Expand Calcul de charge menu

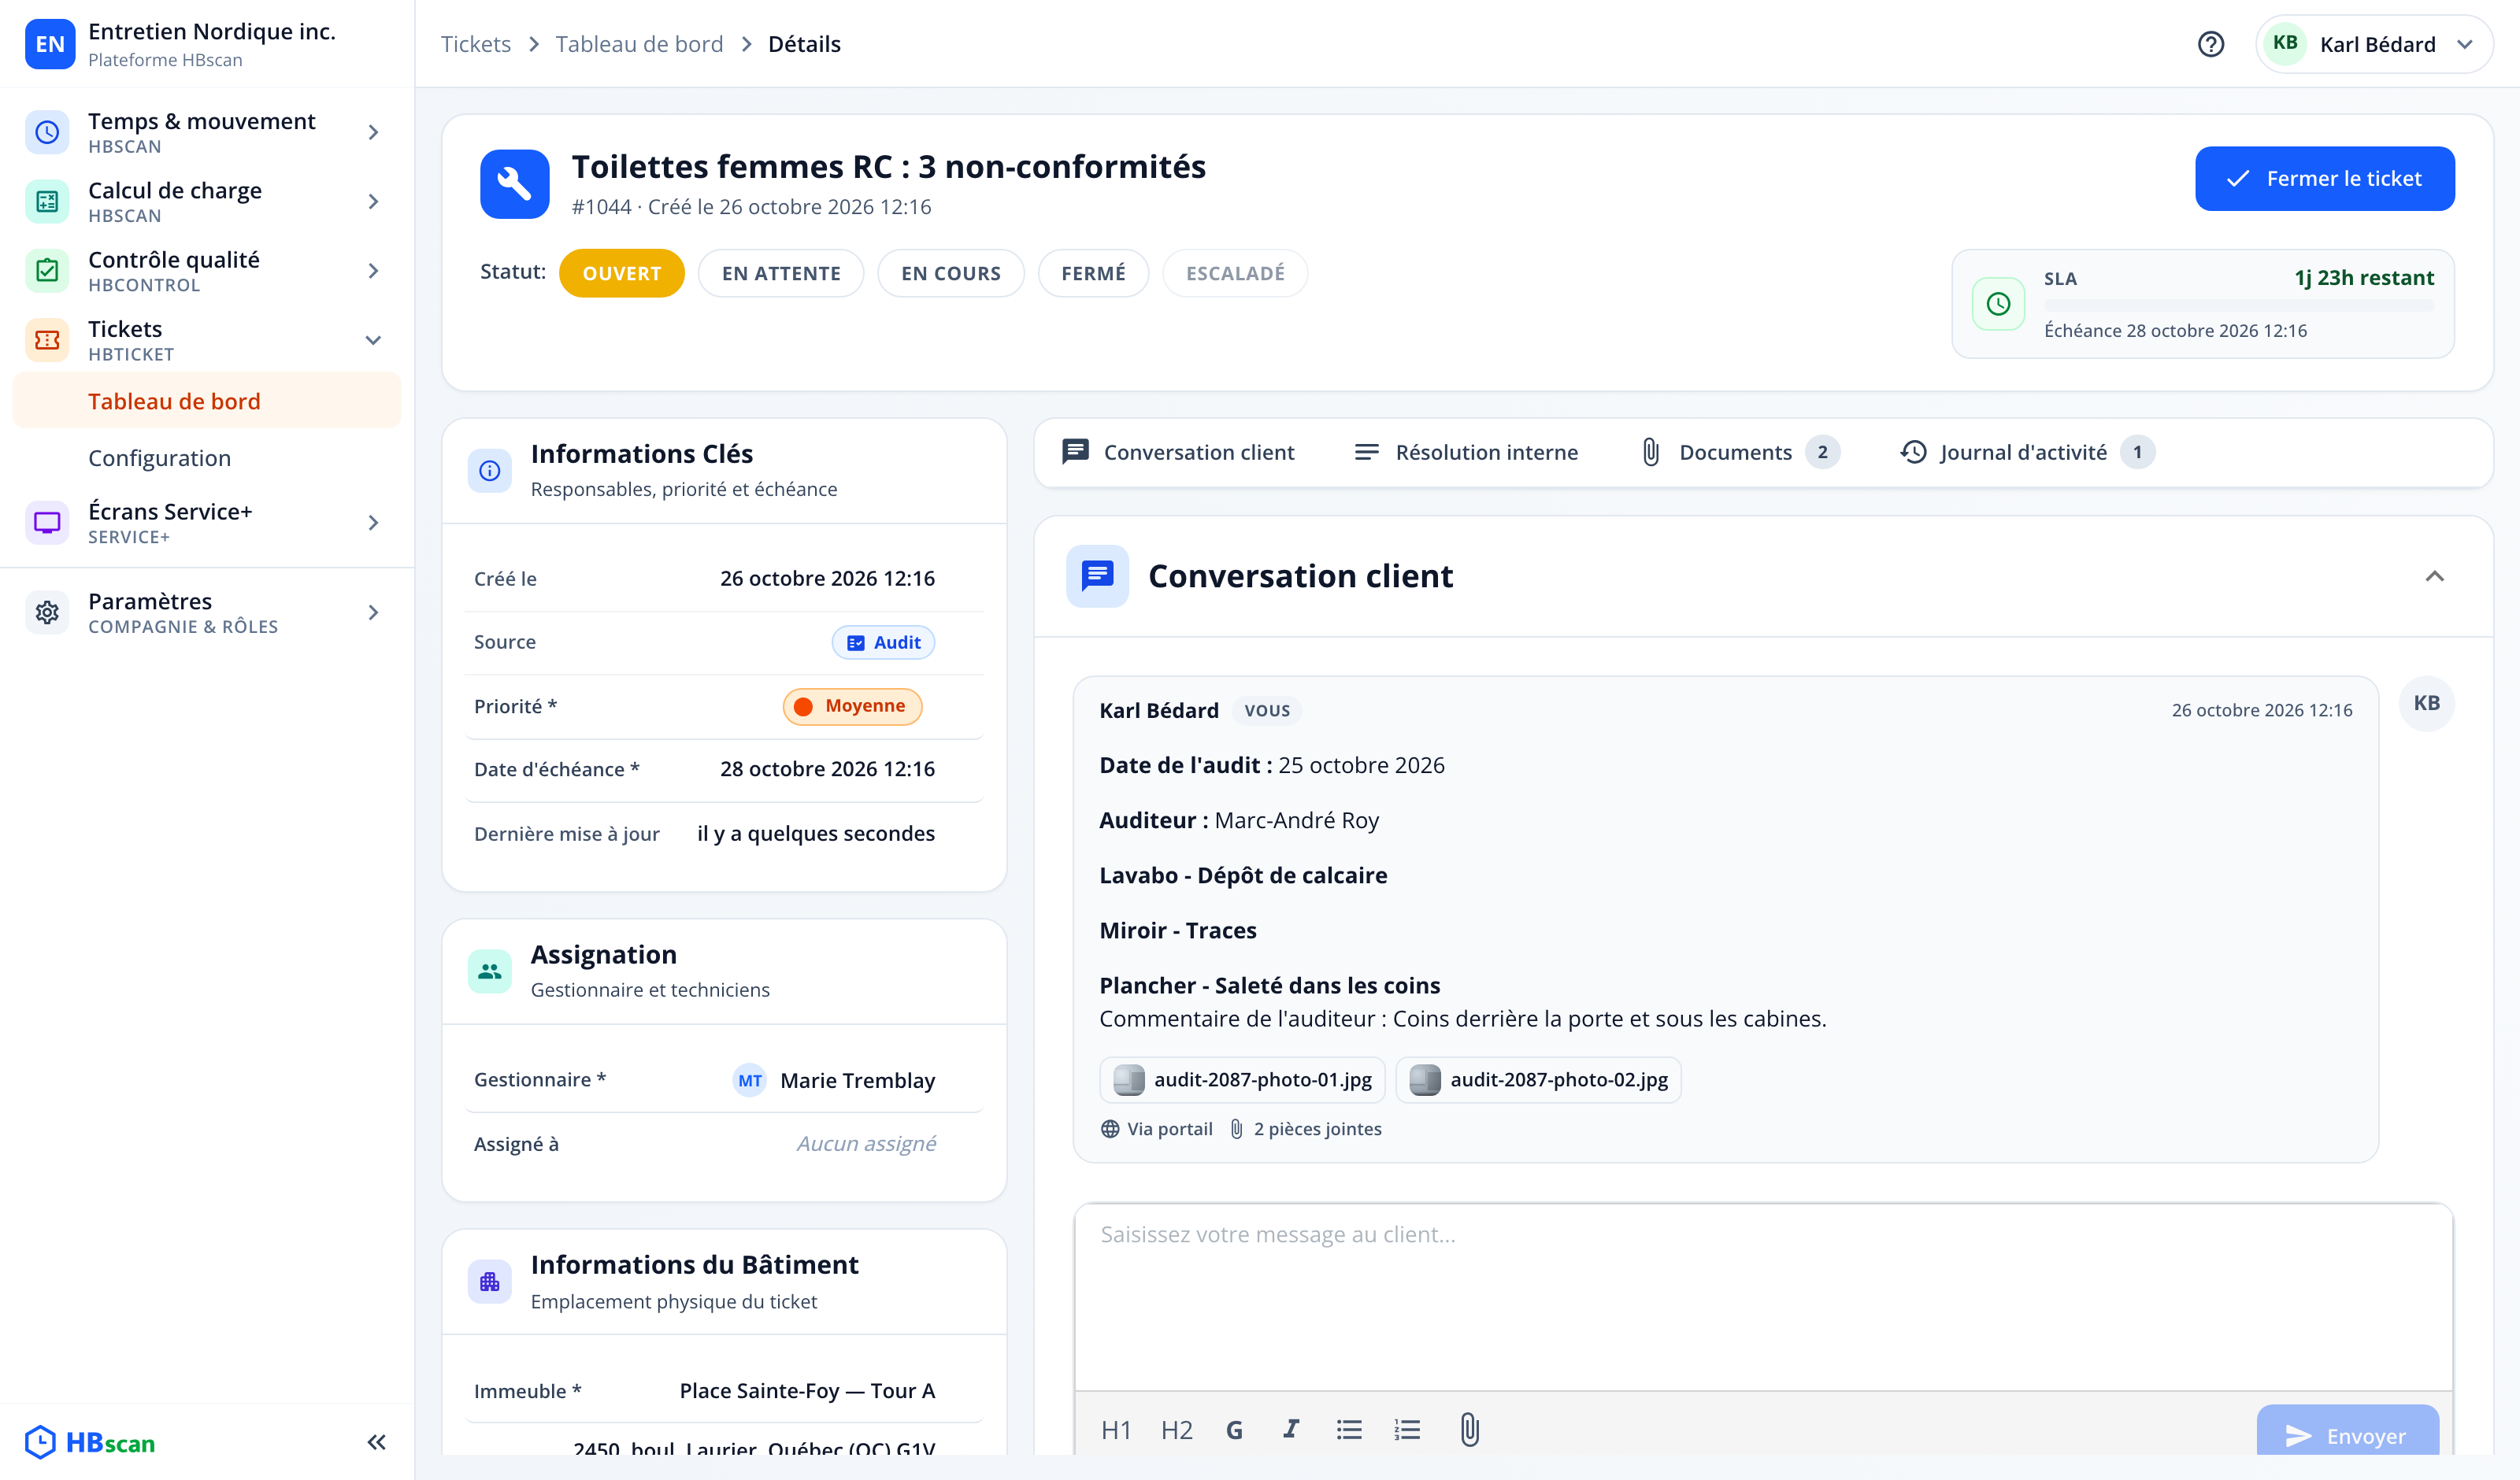coord(207,201)
